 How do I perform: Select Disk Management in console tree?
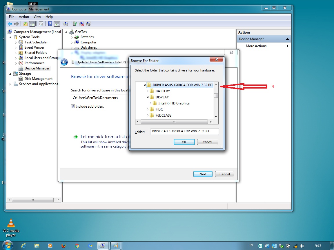(38, 79)
